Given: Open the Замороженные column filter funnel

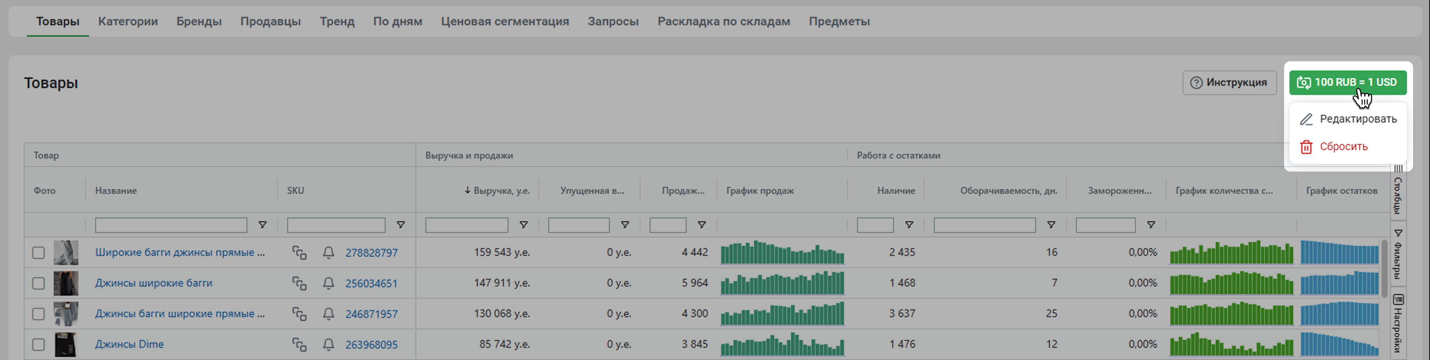Looking at the screenshot, I should point(1151,225).
